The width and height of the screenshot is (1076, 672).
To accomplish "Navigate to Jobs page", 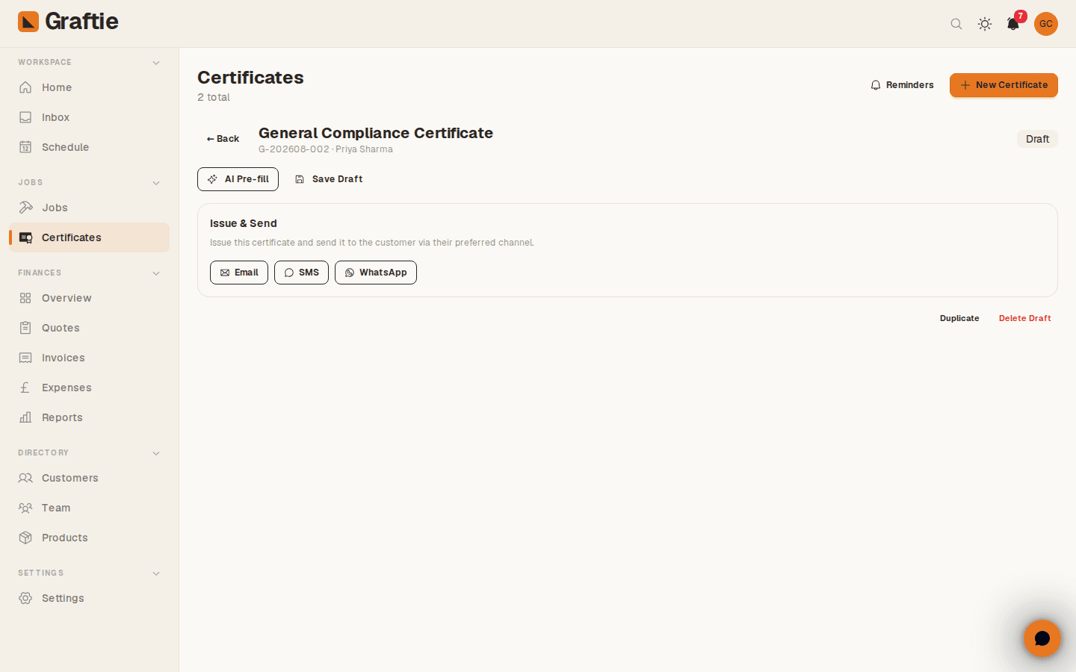I will pos(89,208).
